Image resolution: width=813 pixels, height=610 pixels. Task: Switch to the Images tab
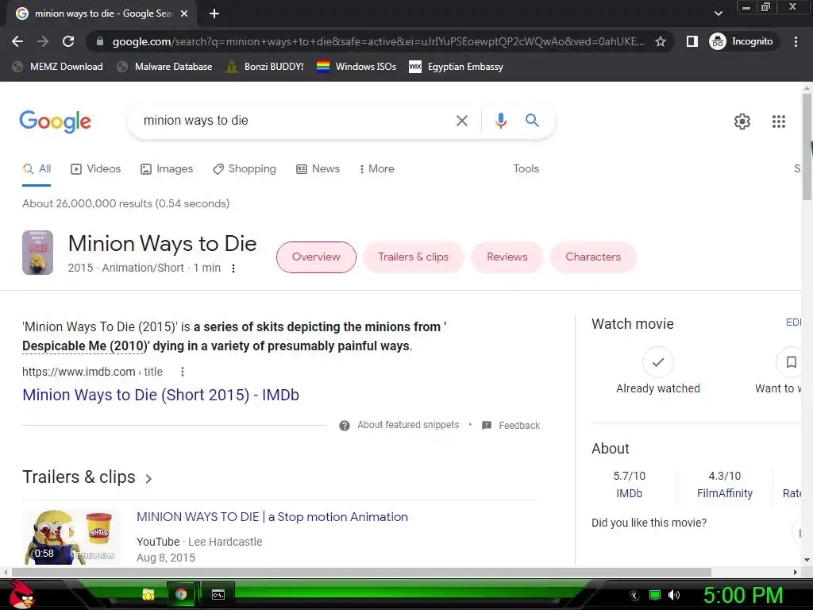coord(167,168)
